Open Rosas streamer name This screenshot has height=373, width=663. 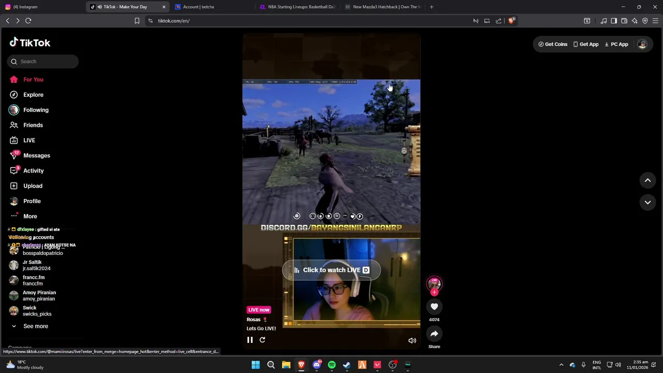(x=253, y=320)
